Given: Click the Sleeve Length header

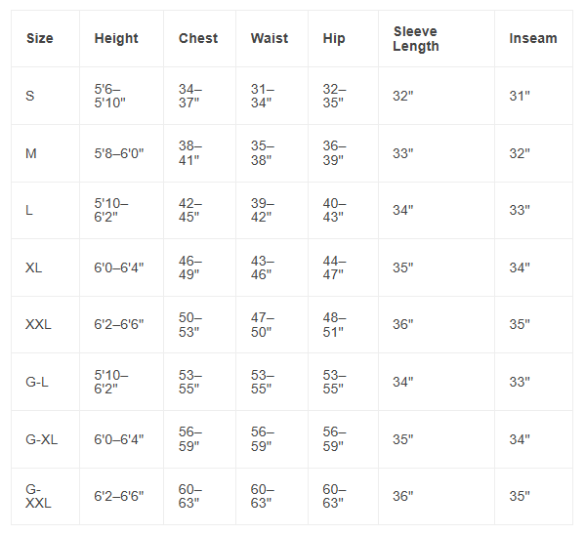Looking at the screenshot, I should point(416,39).
